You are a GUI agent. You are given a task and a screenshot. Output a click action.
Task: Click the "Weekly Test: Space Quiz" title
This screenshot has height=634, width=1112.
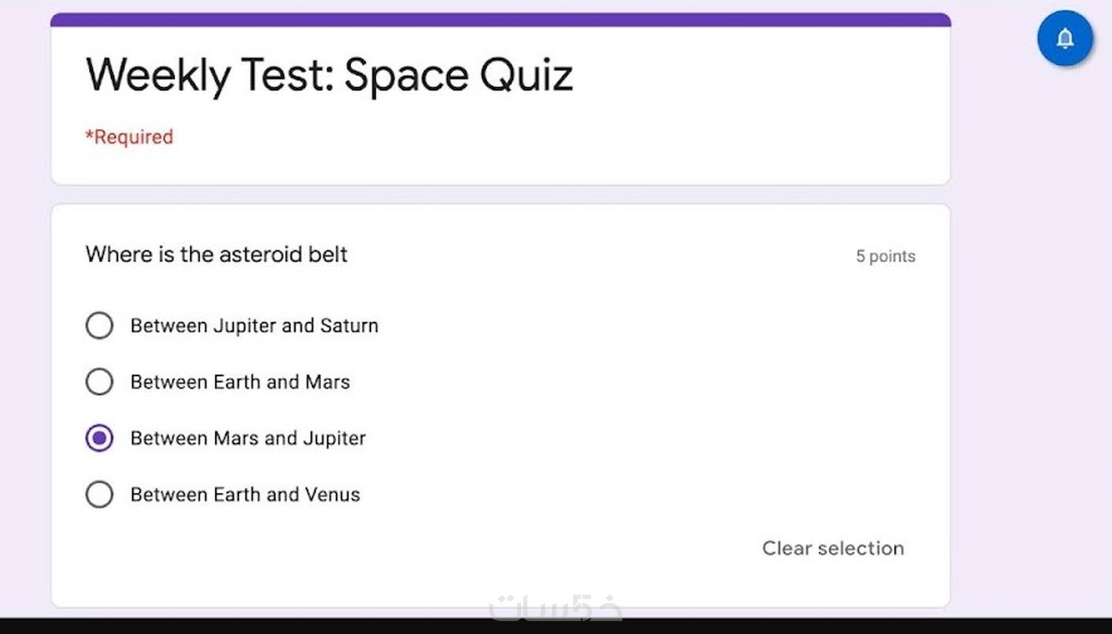coord(329,75)
